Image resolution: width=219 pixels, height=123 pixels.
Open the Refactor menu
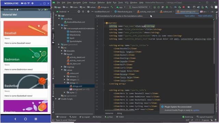point(101,2)
